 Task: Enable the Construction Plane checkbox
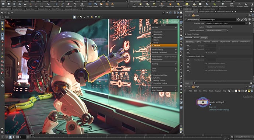152,76
